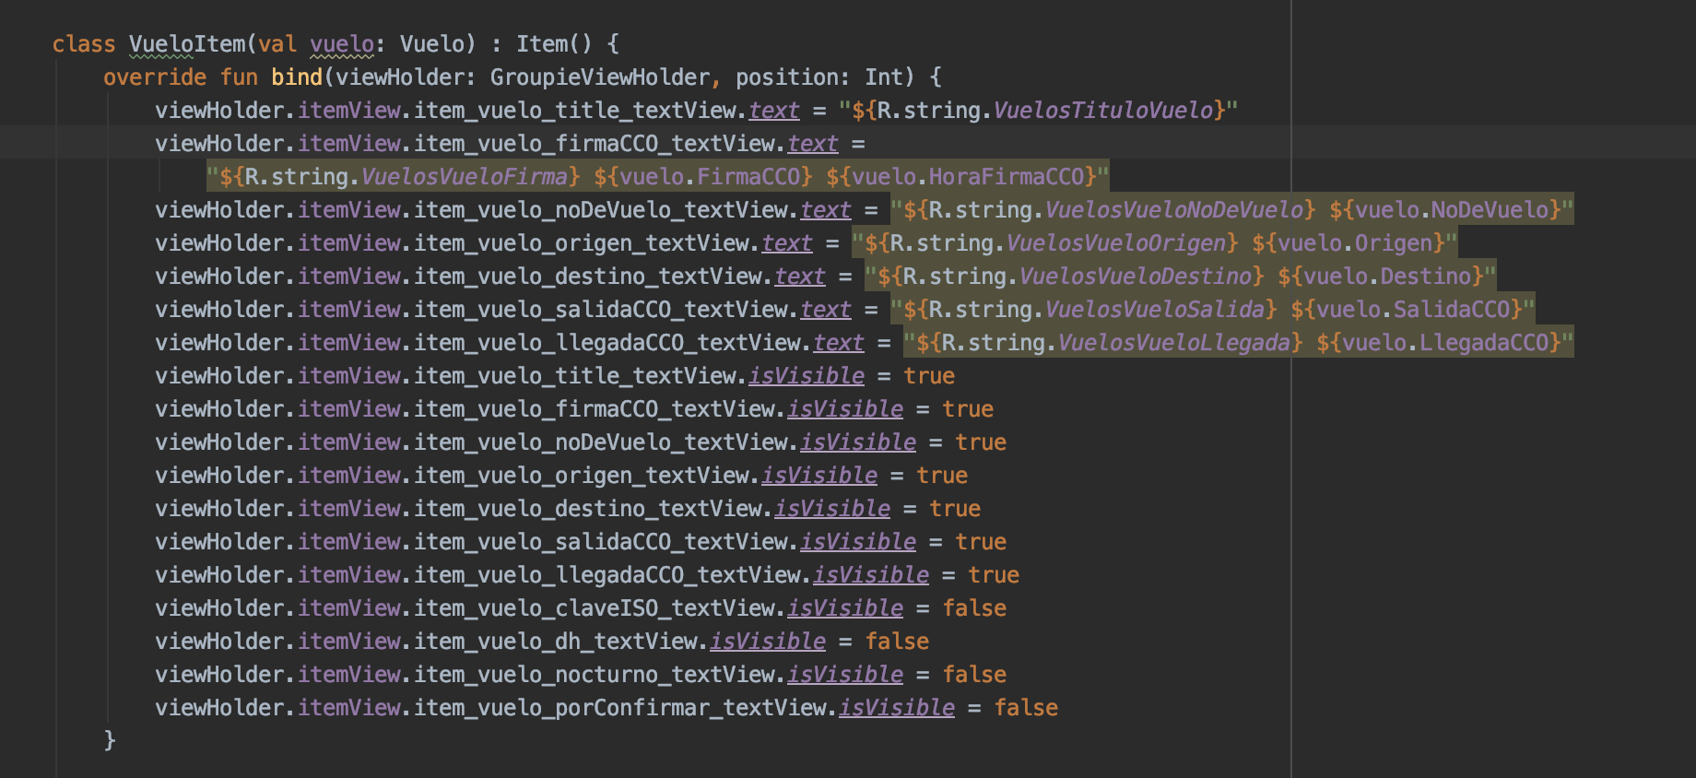The image size is (1696, 778).
Task: Click isVisible on item_vuelo_salidaCCO_textView
Action: click(857, 542)
